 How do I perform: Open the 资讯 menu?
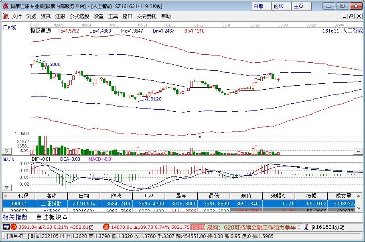point(46,16)
